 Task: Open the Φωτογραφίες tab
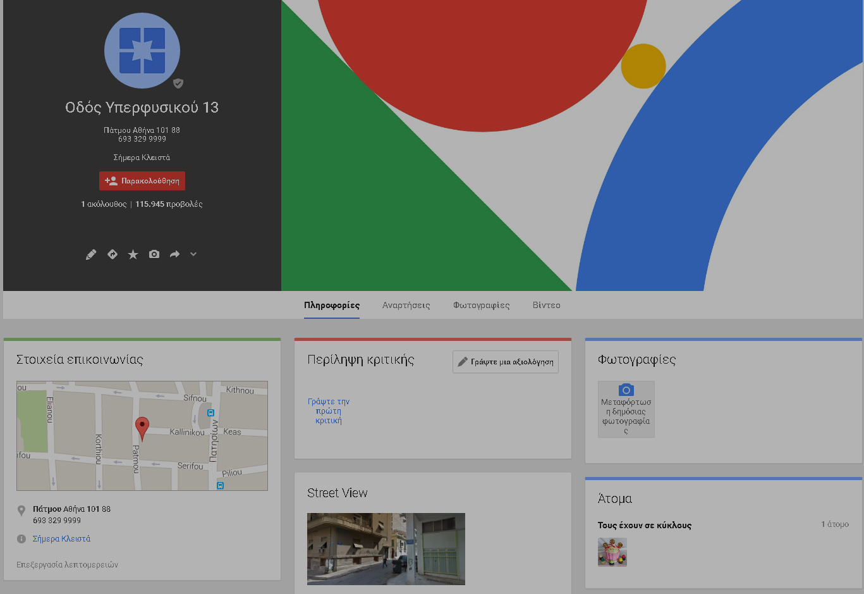coord(482,306)
